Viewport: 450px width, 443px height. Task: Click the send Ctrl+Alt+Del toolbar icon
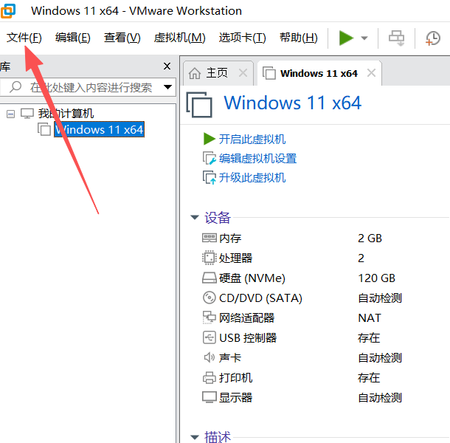click(397, 38)
